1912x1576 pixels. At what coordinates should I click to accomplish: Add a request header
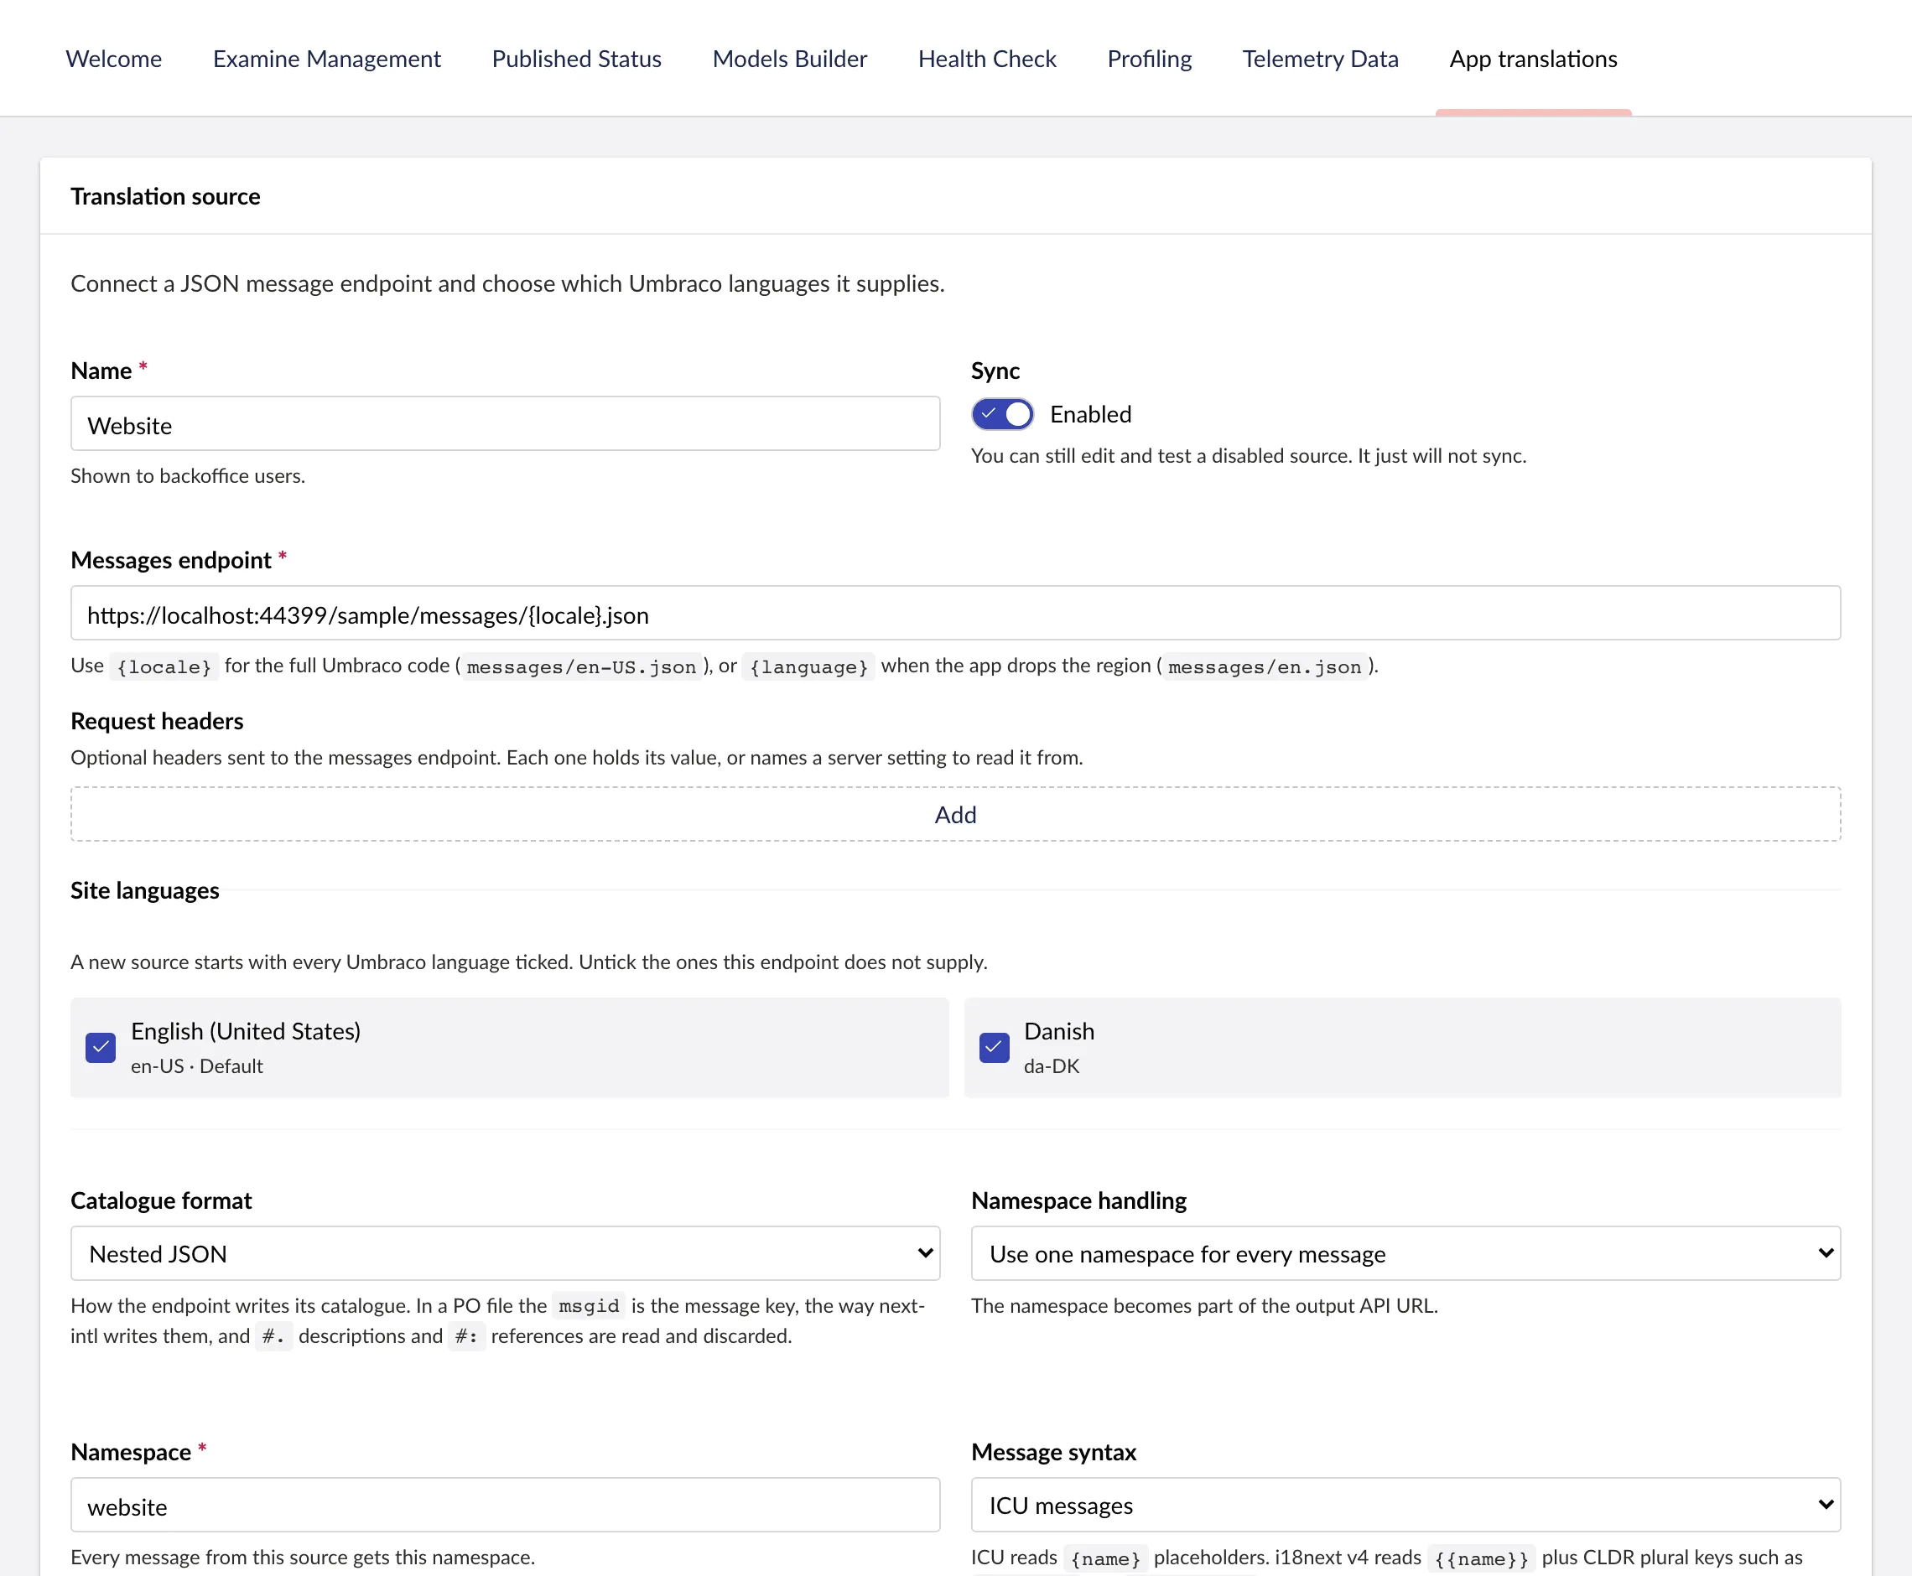pos(955,814)
